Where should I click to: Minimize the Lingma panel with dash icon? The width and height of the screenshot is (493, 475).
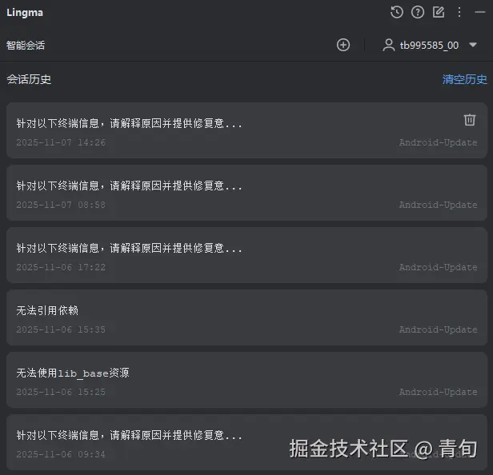point(480,12)
